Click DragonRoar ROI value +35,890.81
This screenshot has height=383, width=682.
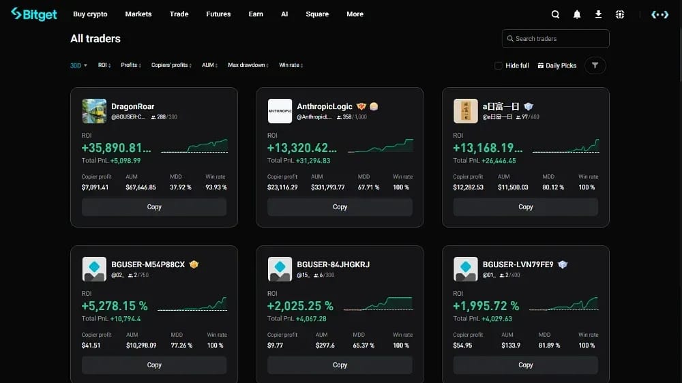[x=116, y=148]
